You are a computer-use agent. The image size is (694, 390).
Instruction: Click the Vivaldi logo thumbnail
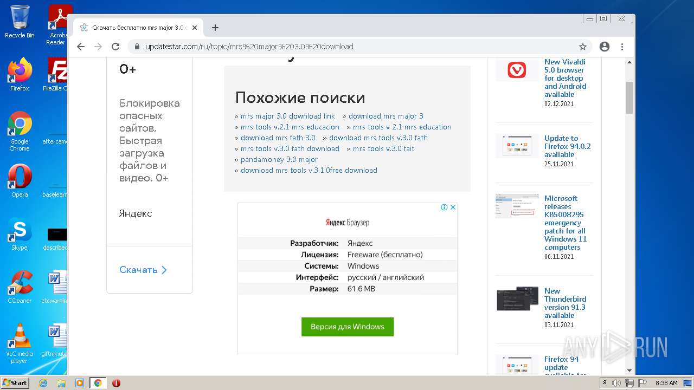pos(517,70)
